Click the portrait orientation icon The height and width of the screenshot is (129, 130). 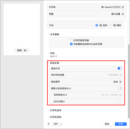pos(100,25)
